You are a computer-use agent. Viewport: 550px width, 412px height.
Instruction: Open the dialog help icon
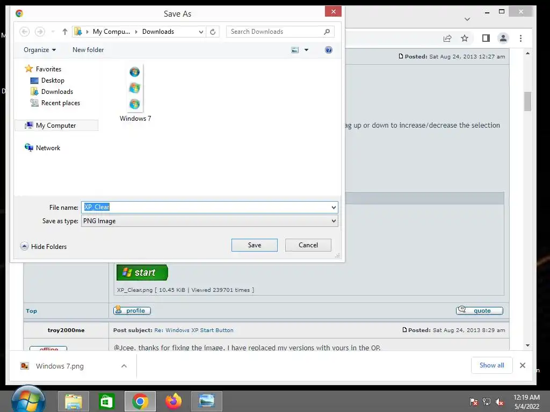pyautogui.click(x=328, y=50)
